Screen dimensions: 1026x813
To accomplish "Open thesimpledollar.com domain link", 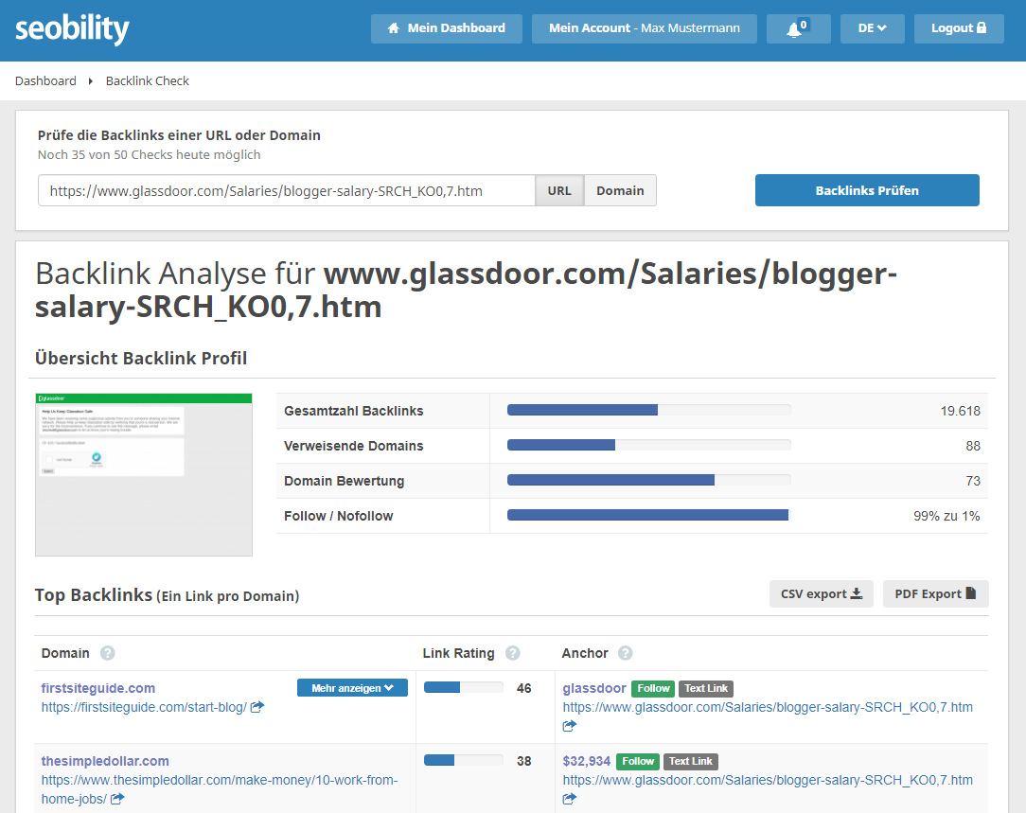I will [105, 761].
